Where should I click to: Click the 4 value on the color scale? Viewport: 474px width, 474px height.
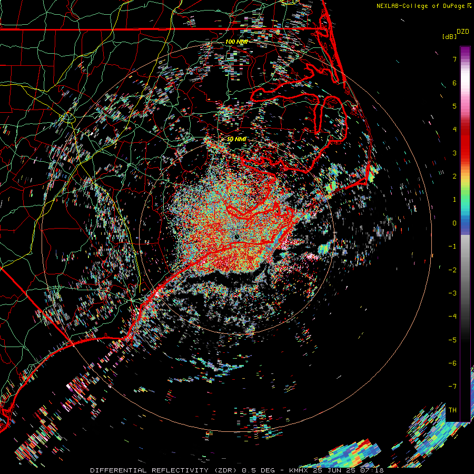pos(455,130)
